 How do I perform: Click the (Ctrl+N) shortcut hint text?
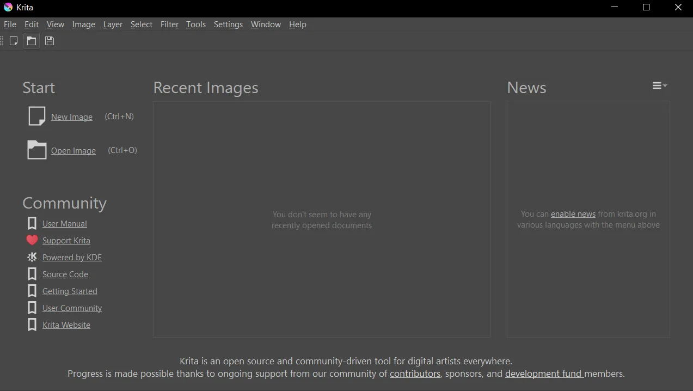119,117
